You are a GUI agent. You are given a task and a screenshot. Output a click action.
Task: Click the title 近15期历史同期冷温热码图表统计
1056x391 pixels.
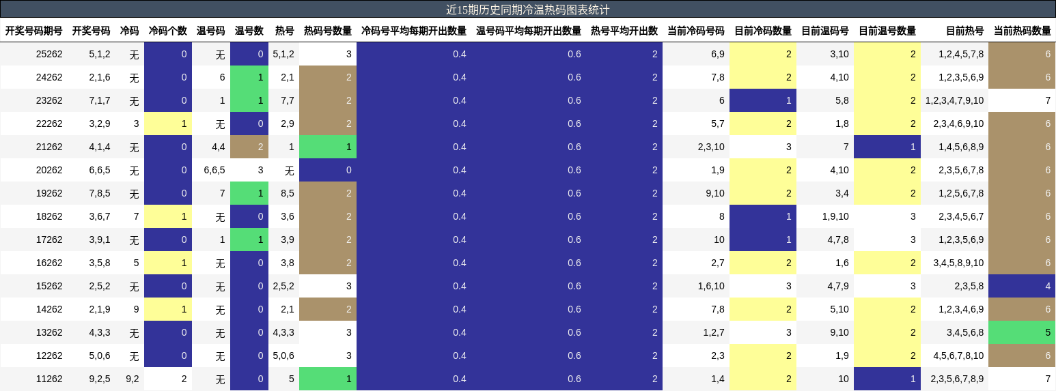(527, 10)
